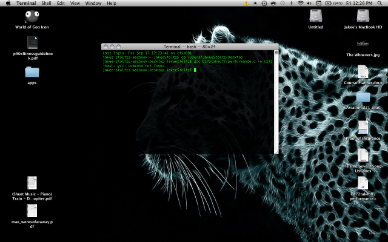Select Jakee's MacBook HD drive icon
Screen dimensions: 388x242
(x=363, y=16)
